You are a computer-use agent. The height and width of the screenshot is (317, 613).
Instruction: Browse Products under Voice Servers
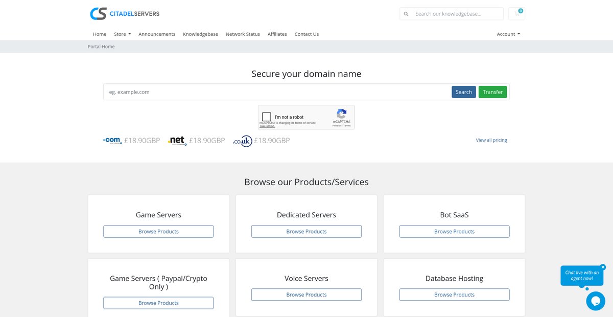click(x=306, y=295)
